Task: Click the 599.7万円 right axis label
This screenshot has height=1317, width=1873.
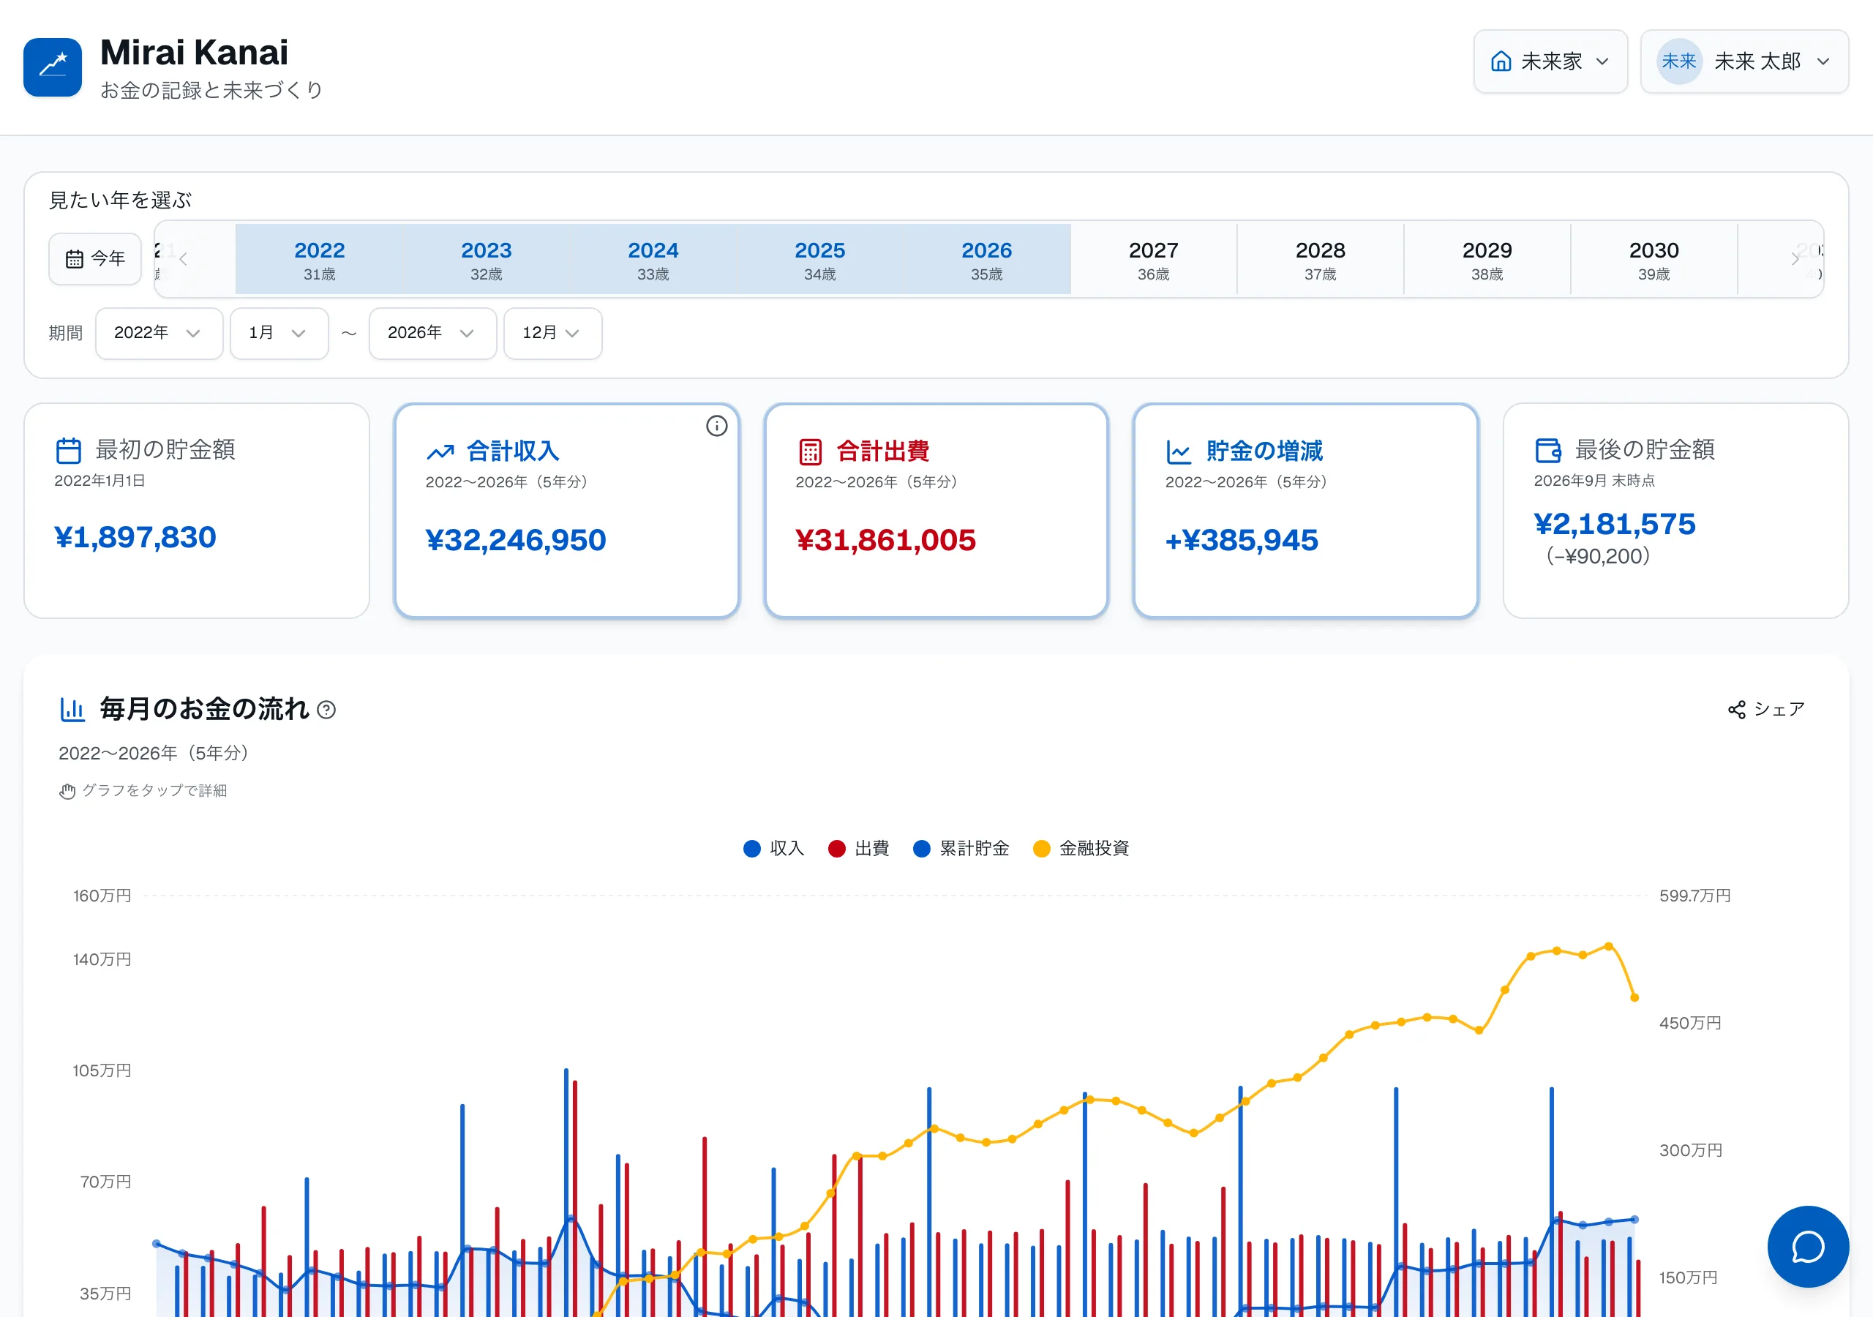Action: tap(1694, 896)
